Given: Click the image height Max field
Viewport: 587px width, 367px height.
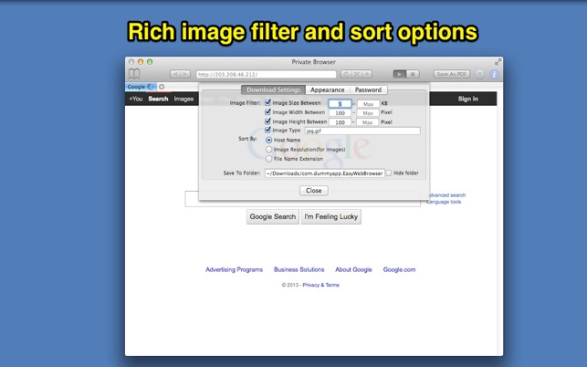Looking at the screenshot, I should coord(368,122).
